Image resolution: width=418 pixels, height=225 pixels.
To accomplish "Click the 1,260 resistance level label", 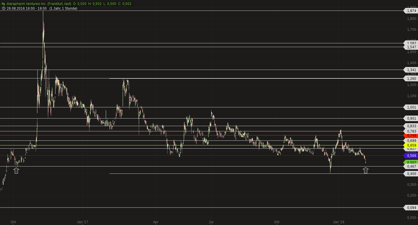I will [411, 79].
